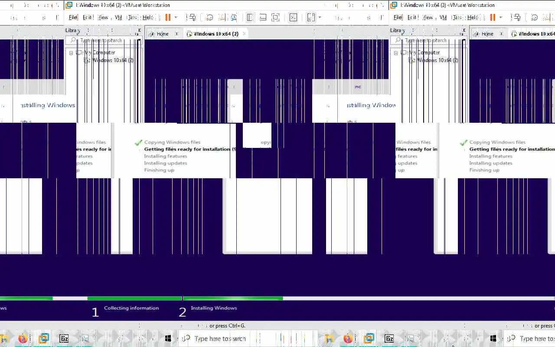The image size is (555, 347).
Task: Close the Library panel in the right-side VMware copy
Action: click(x=464, y=30)
